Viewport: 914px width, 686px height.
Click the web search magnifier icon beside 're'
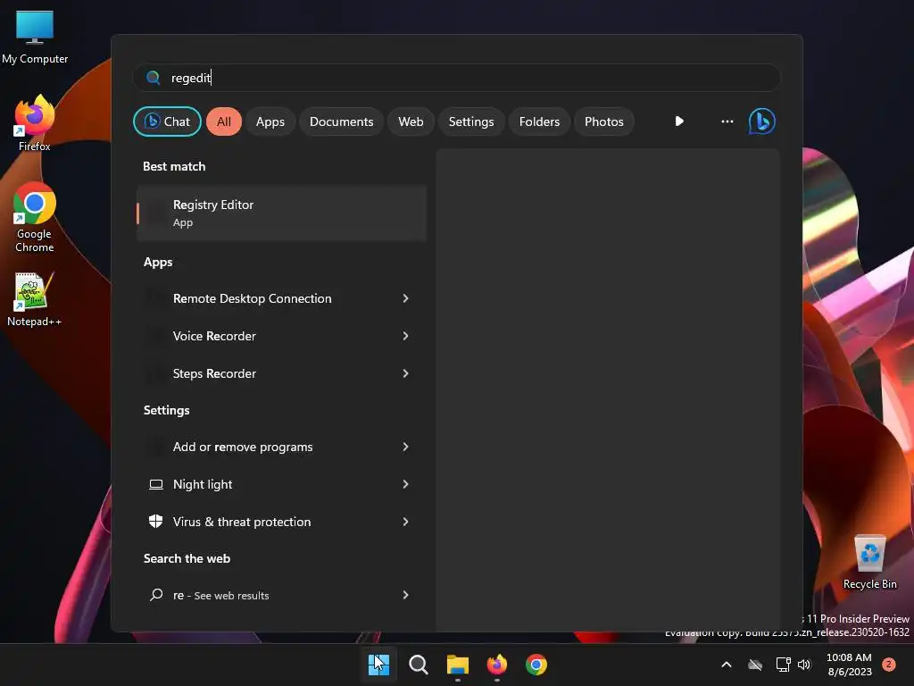[x=156, y=595]
